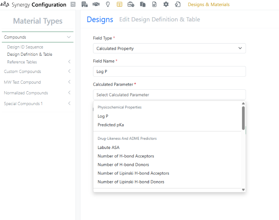
Task: Select Design Definition & Table item
Action: pos(29,54)
